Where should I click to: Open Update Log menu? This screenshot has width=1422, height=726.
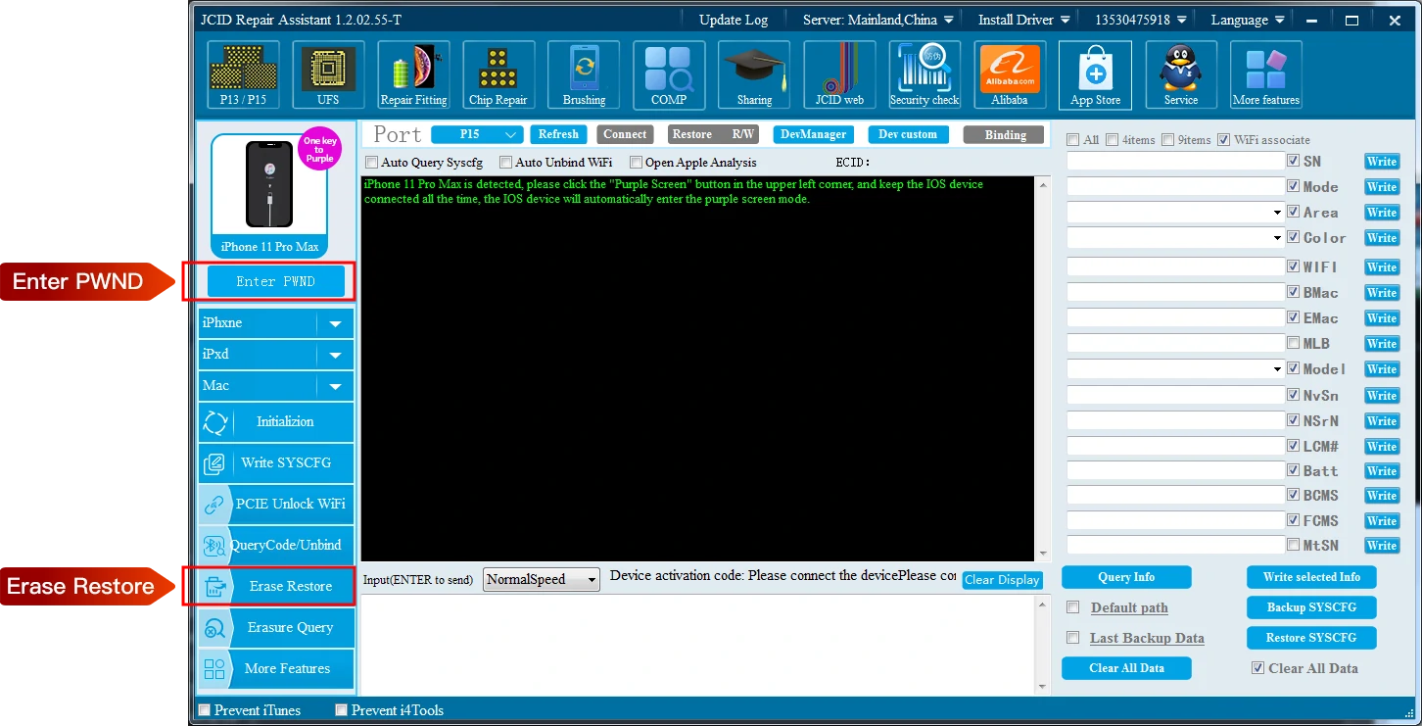point(734,20)
